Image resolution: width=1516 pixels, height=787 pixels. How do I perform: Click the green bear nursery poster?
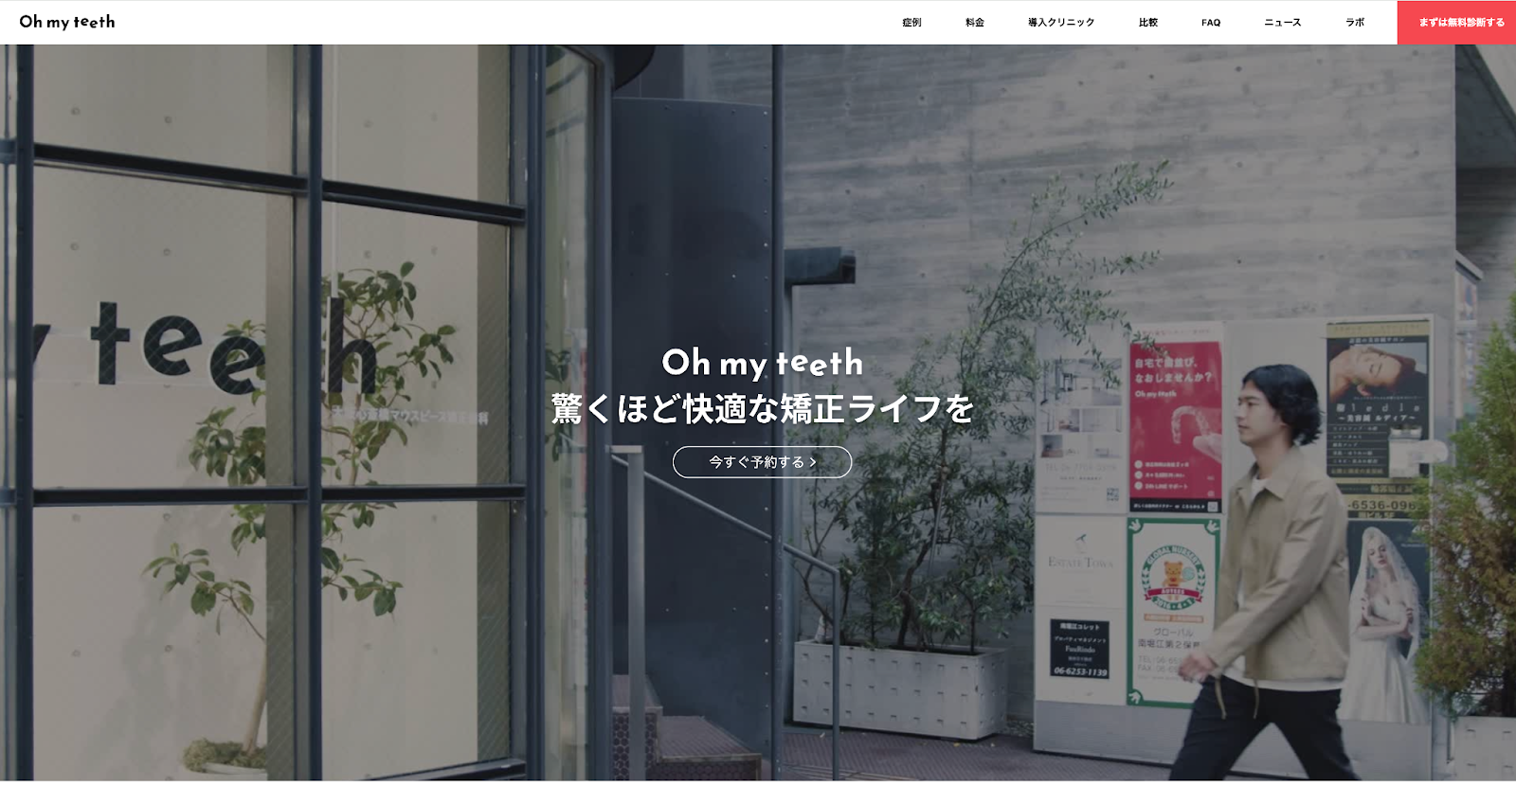pyautogui.click(x=1171, y=612)
